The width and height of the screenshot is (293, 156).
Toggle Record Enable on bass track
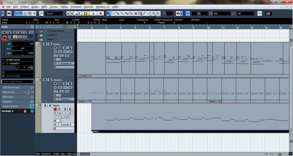point(55,109)
